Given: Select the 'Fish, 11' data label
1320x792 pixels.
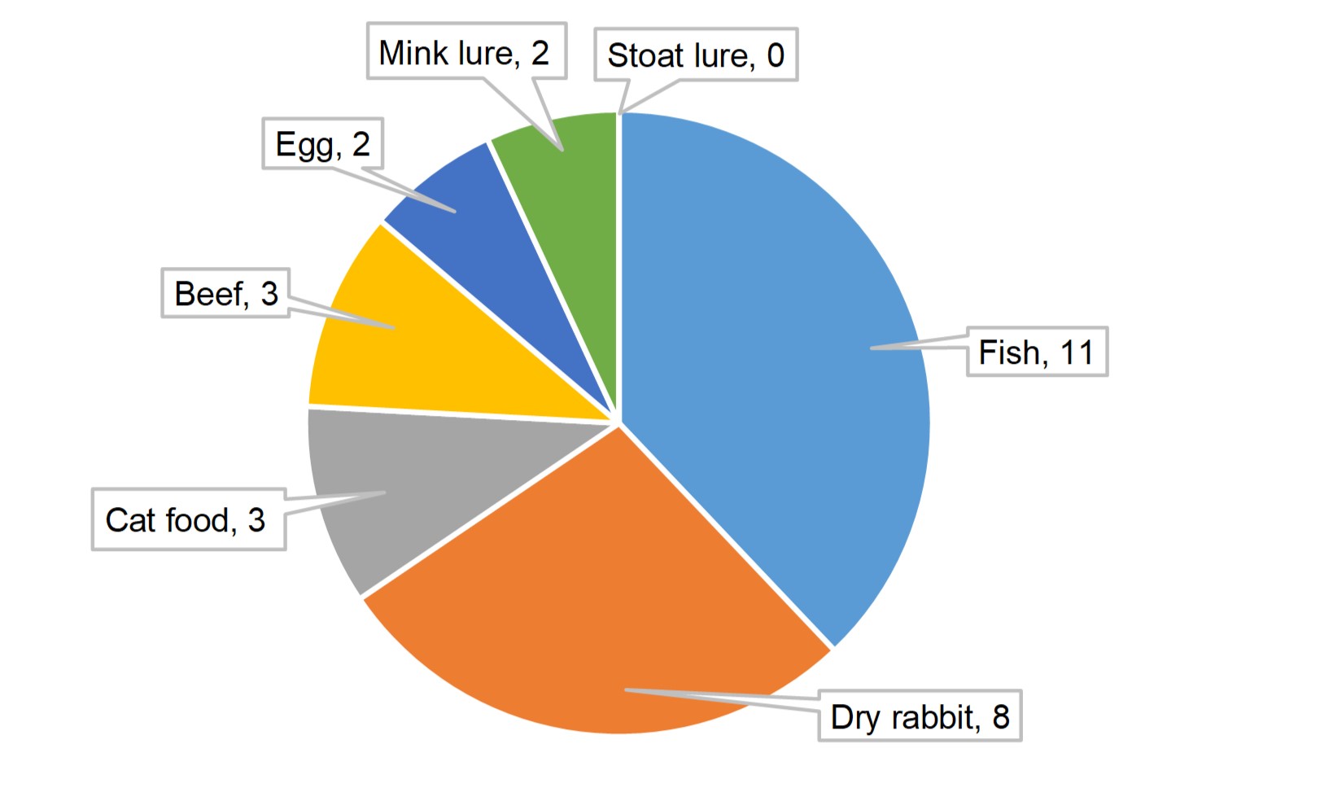Looking at the screenshot, I should 1037,352.
